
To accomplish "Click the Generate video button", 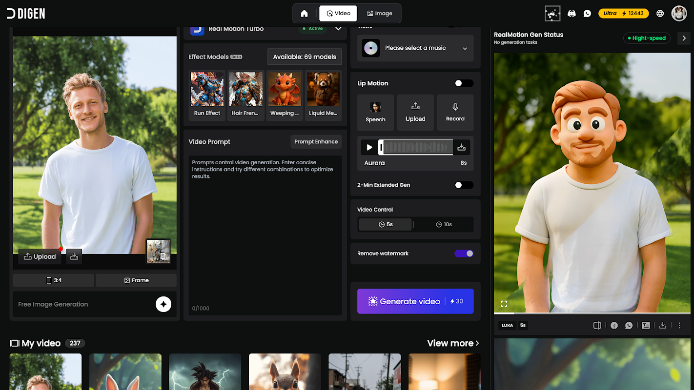I will [415, 301].
